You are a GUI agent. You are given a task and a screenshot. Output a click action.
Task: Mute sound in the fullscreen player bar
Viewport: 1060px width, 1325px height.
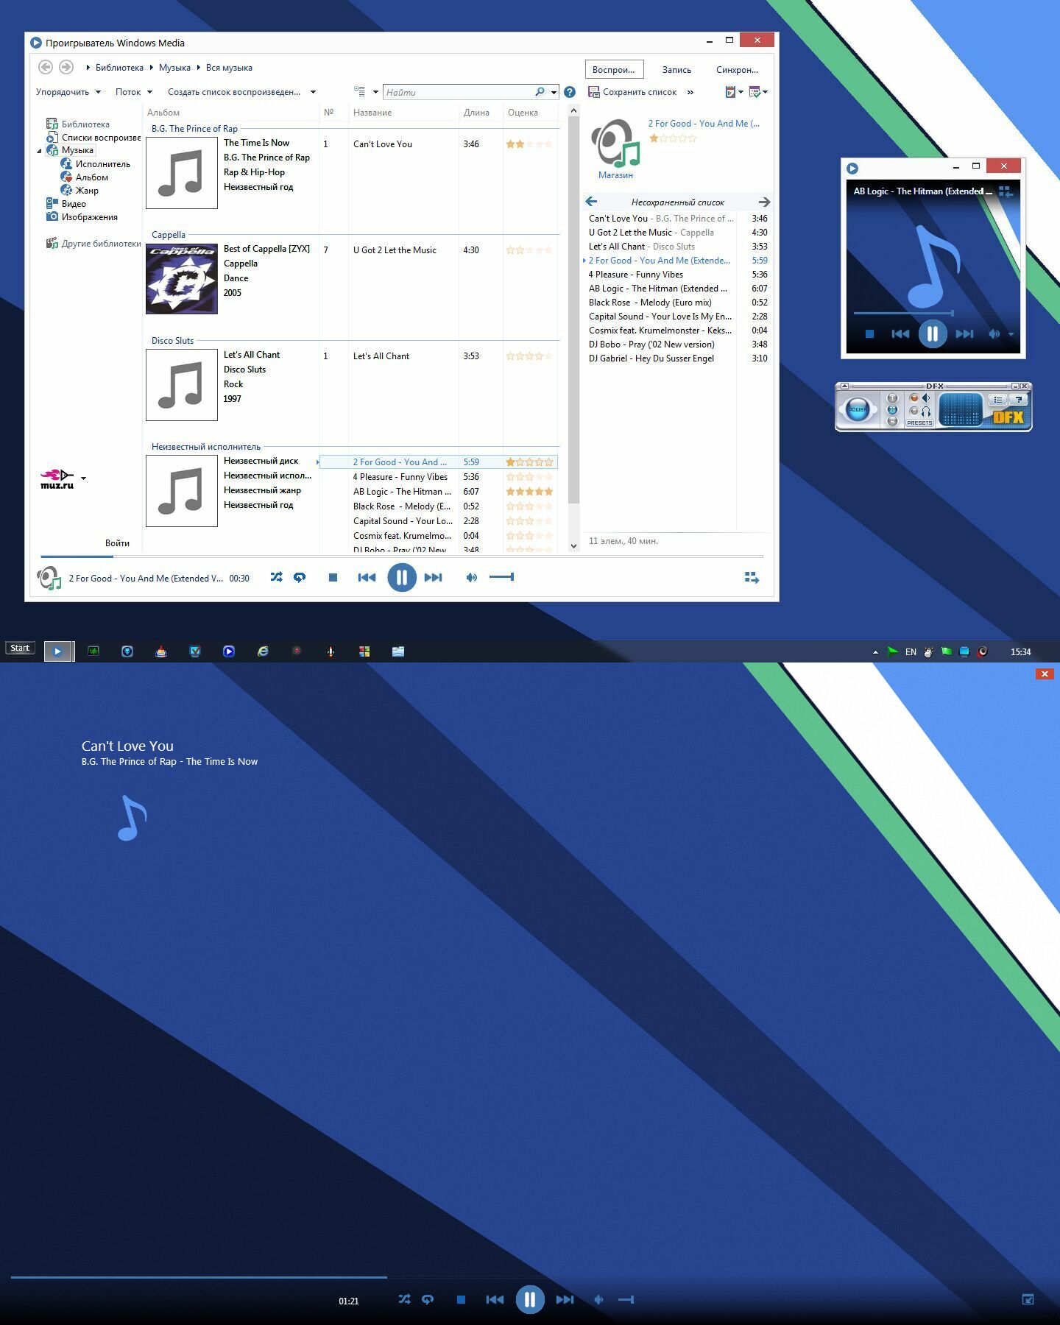pyautogui.click(x=598, y=1300)
